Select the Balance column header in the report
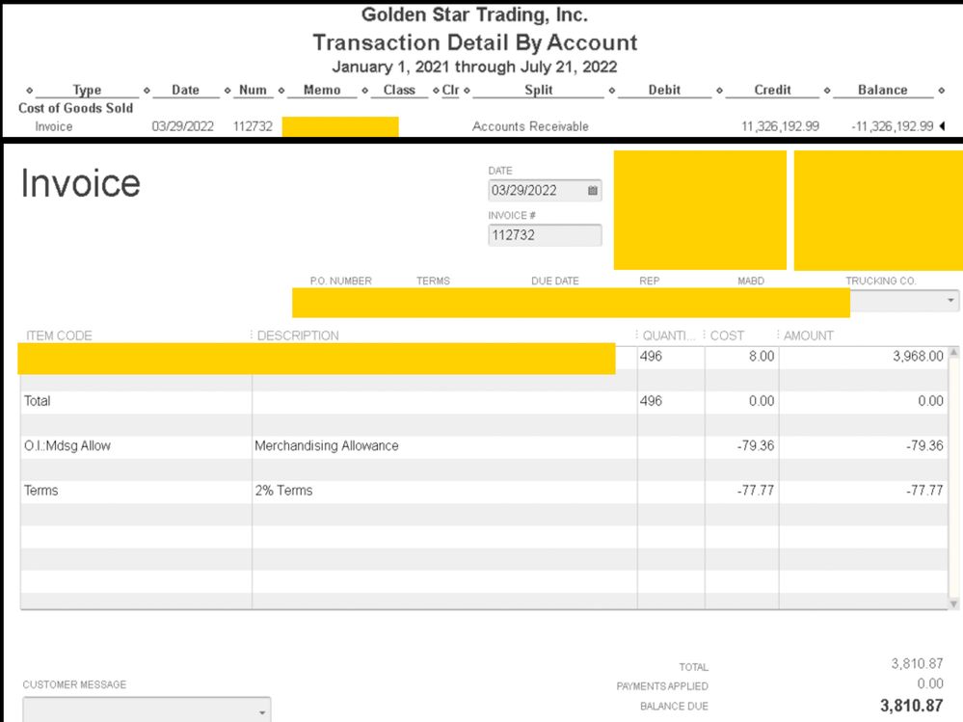963x722 pixels. pyautogui.click(x=883, y=90)
